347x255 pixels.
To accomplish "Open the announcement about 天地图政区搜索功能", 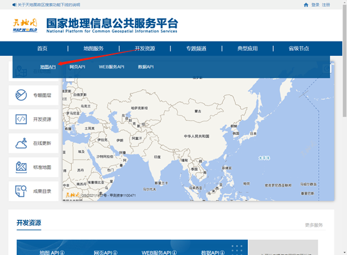I will 49,5.
